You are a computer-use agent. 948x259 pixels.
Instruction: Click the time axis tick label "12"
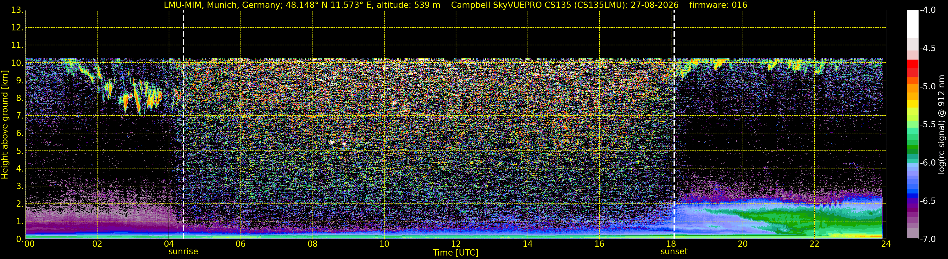point(456,244)
